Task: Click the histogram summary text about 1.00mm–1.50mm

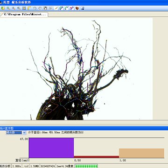Action: [x=56, y=133]
